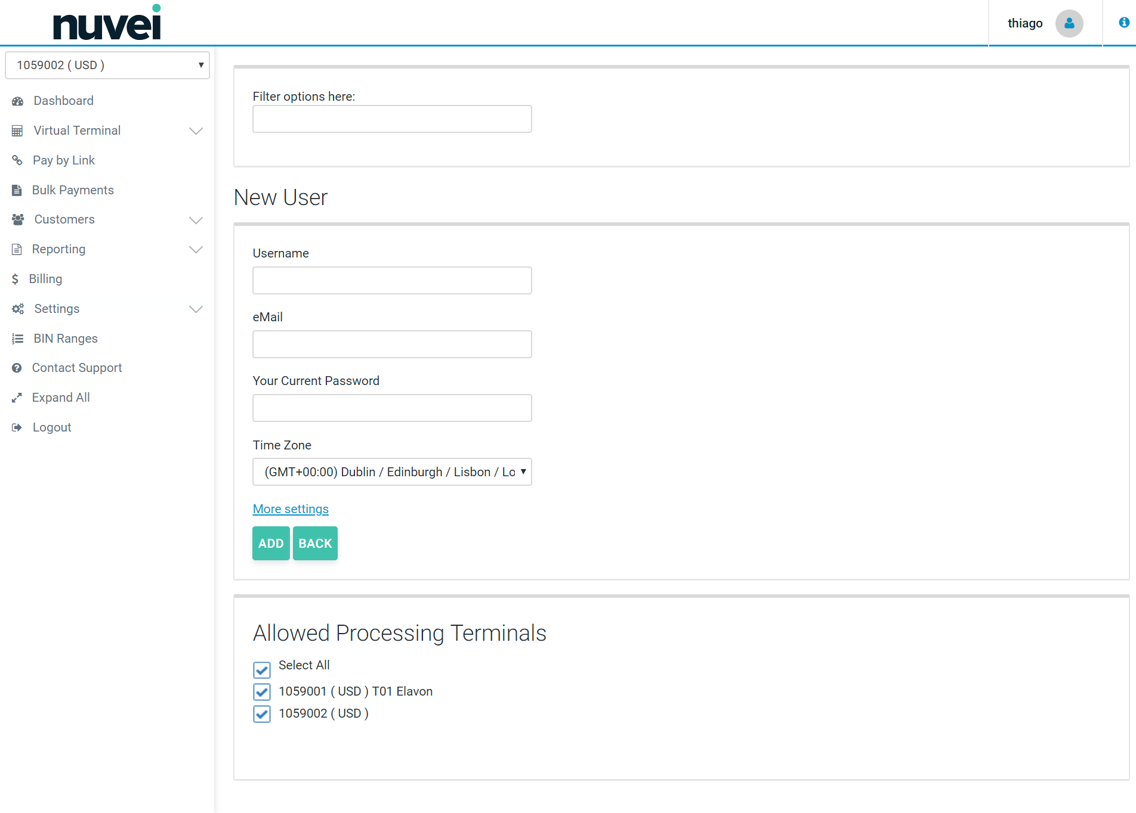Viewport: 1136px width, 813px height.
Task: Uncheck the Select All checkbox
Action: (261, 670)
